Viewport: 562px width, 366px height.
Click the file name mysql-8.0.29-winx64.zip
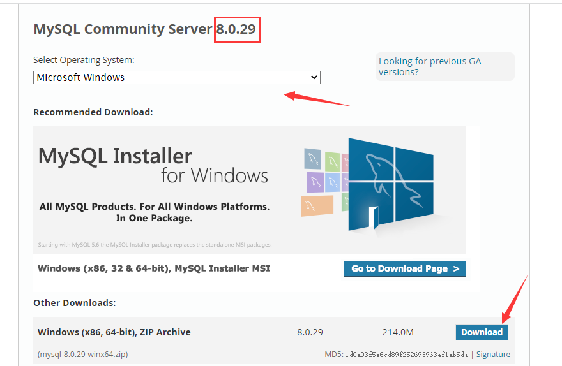click(x=83, y=354)
